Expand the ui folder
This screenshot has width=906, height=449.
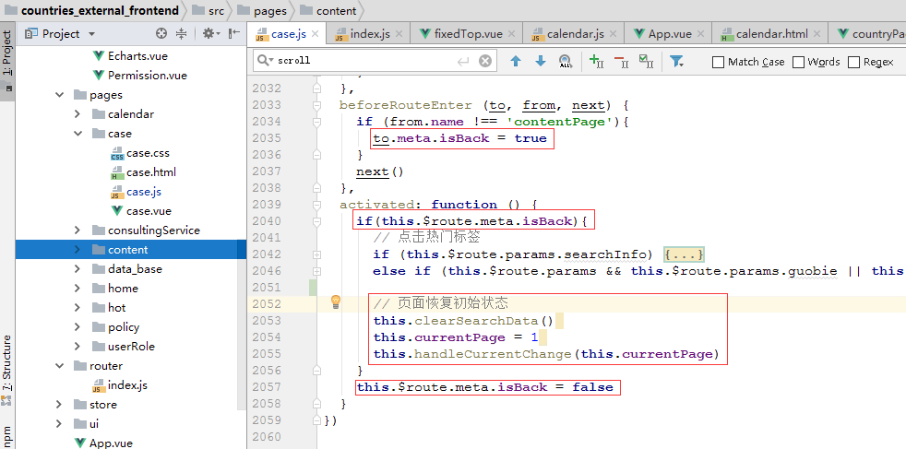point(59,423)
